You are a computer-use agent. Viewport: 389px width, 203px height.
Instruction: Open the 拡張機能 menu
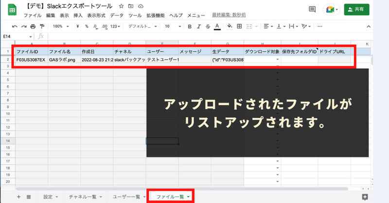[155, 16]
